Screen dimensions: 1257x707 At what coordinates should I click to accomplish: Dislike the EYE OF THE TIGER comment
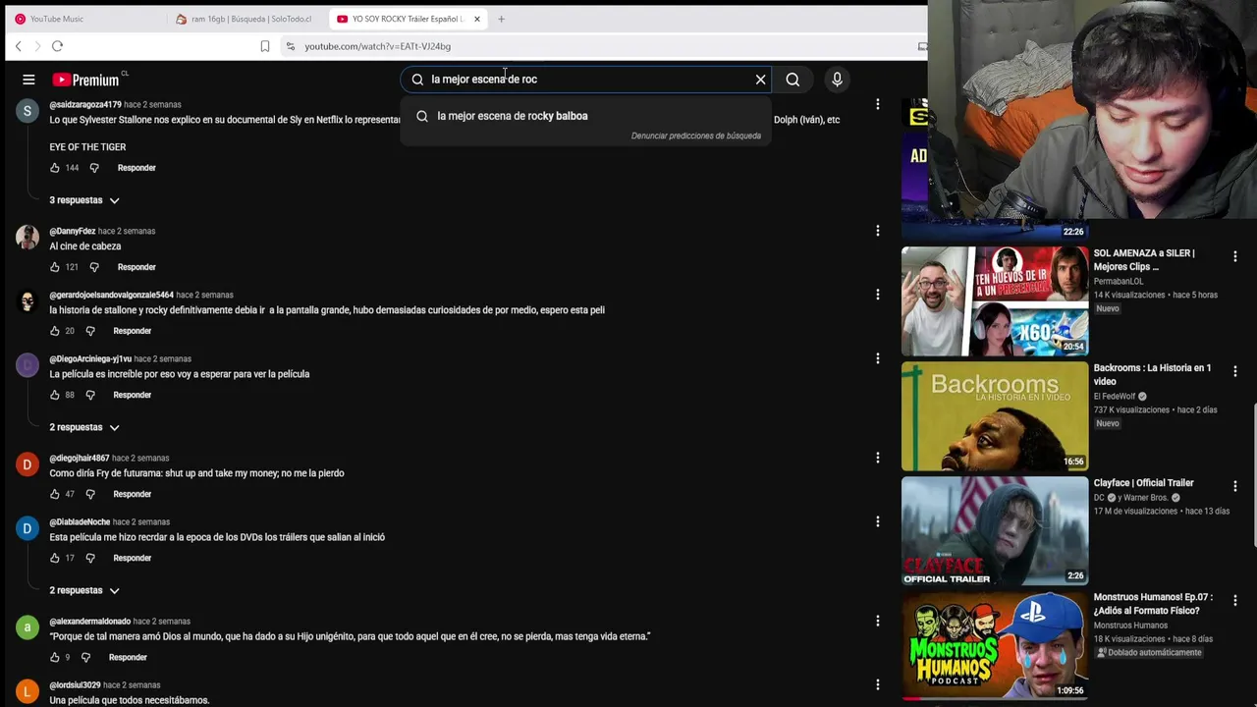(94, 168)
